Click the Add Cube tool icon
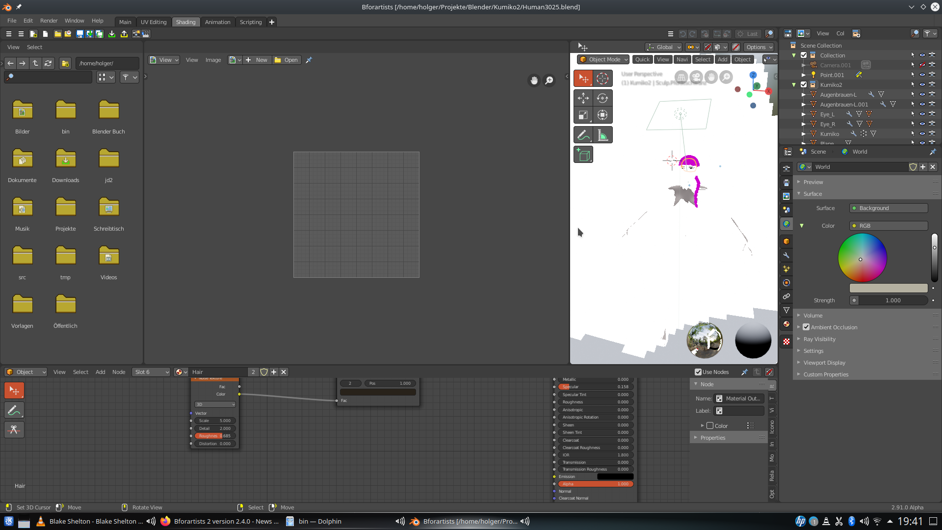The width and height of the screenshot is (942, 530). [583, 155]
